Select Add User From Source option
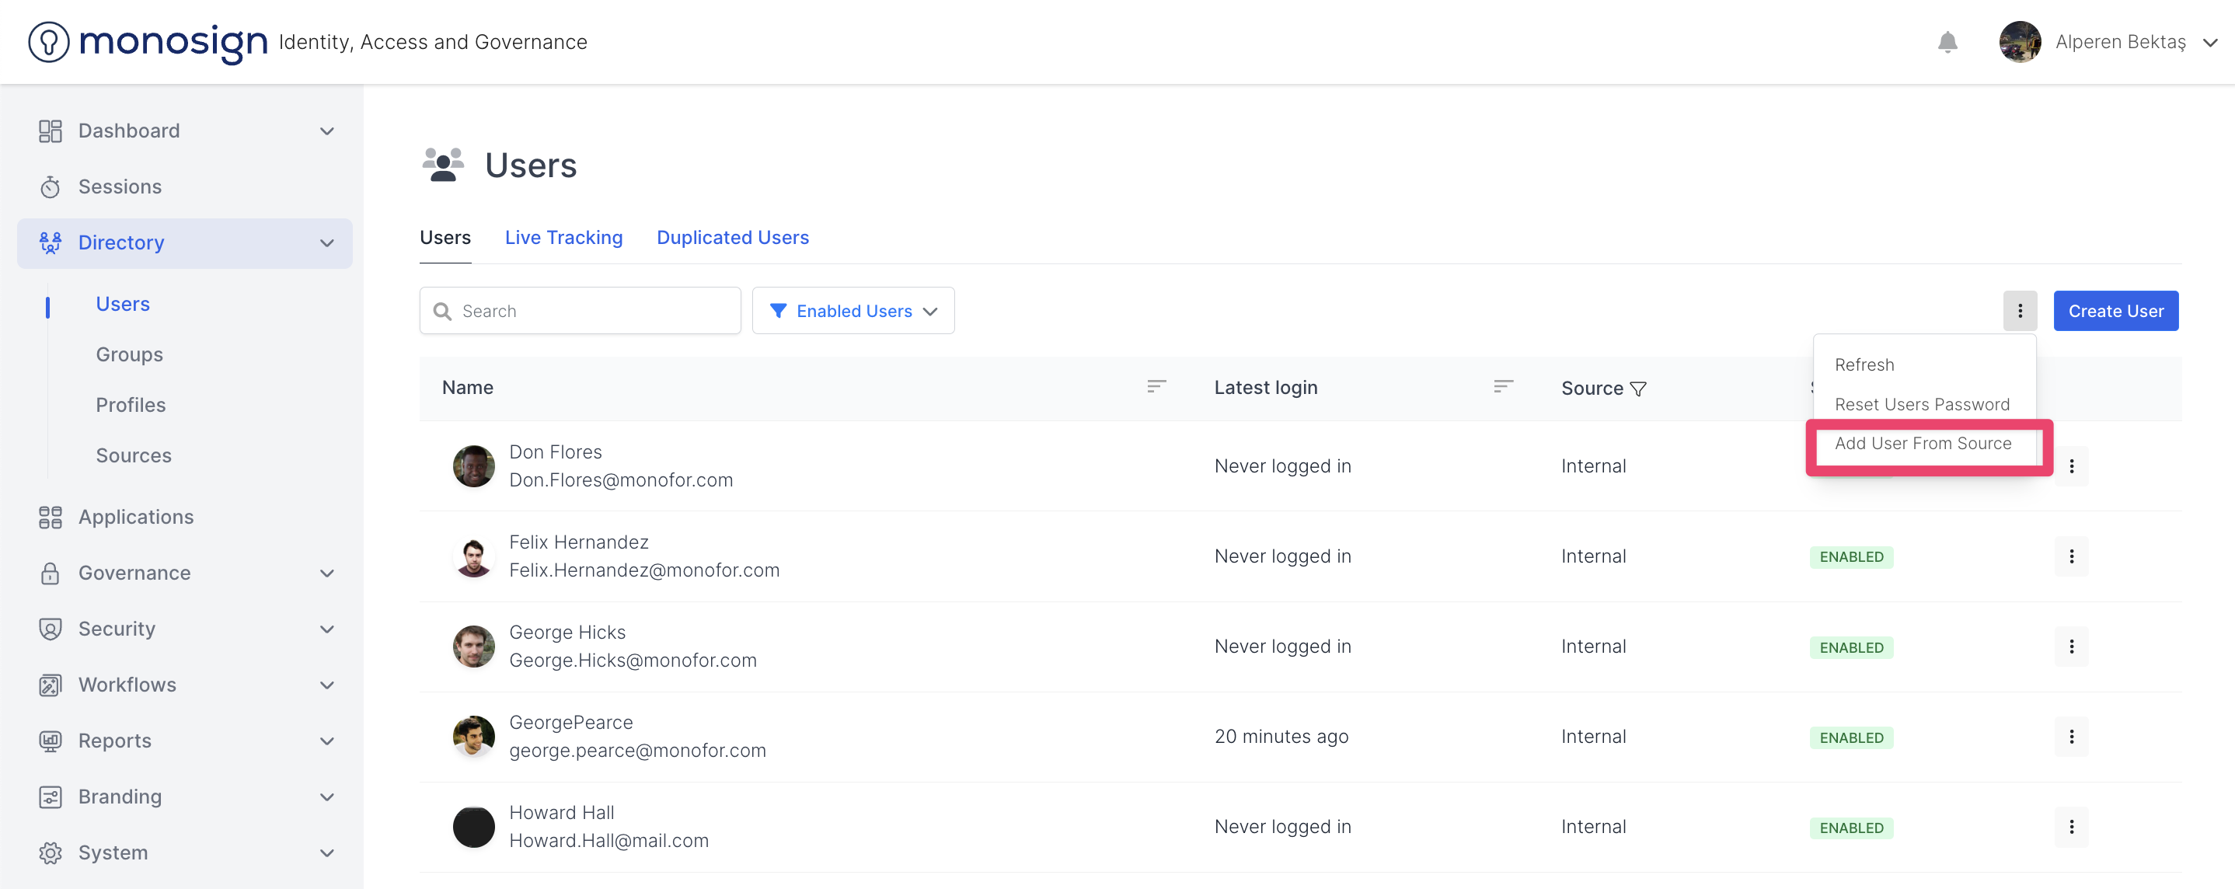Viewport: 2235px width, 889px height. tap(1922, 443)
